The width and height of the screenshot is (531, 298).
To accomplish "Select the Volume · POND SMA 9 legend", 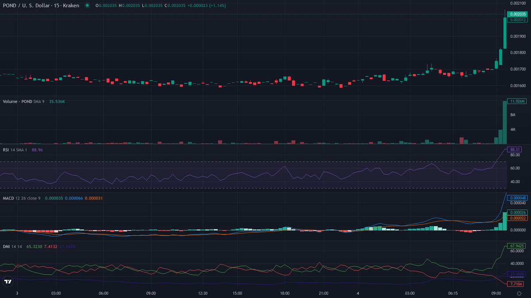I will 24,102.
